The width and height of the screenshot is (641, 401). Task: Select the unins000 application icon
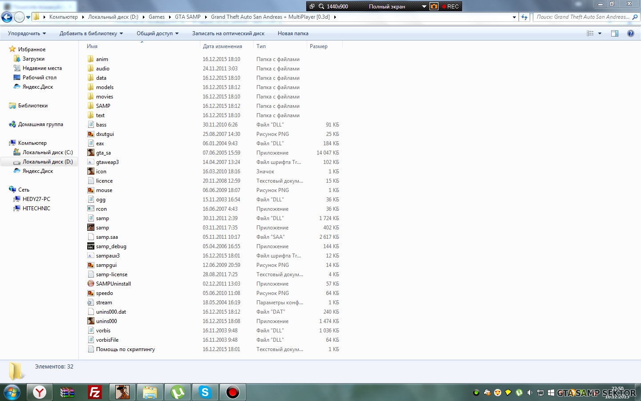point(91,321)
